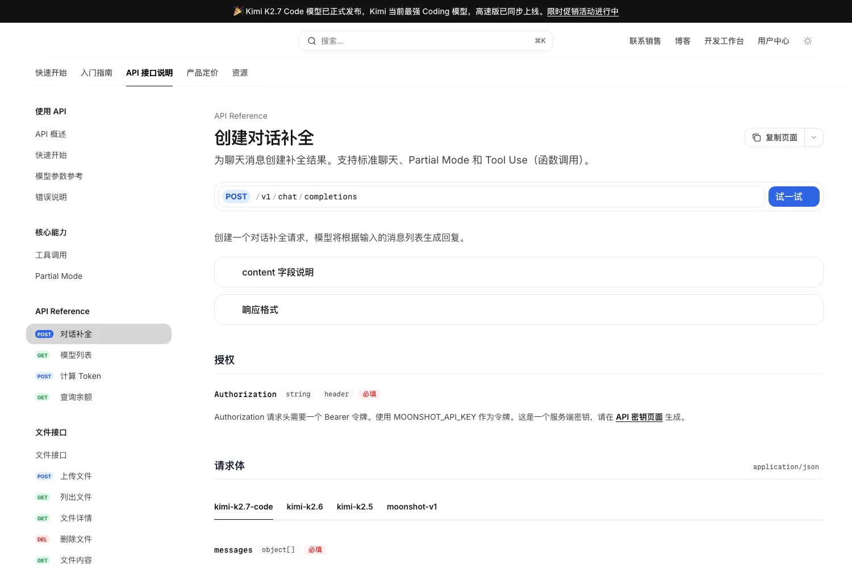The image size is (852, 568).
Task: Select the API 接口说明 tab
Action: tap(149, 73)
